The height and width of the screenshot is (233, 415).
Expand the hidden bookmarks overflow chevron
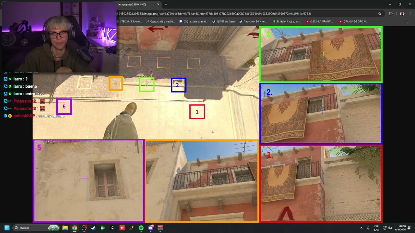[x=407, y=22]
